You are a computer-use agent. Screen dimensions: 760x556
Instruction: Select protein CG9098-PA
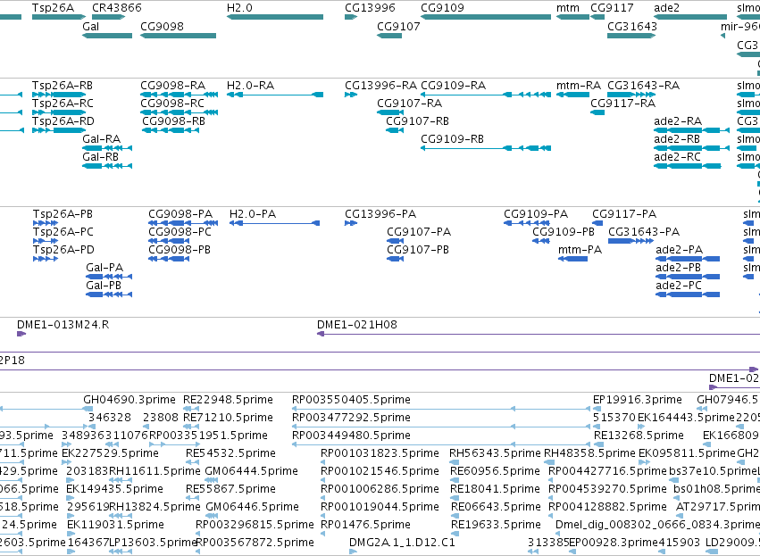180,214
